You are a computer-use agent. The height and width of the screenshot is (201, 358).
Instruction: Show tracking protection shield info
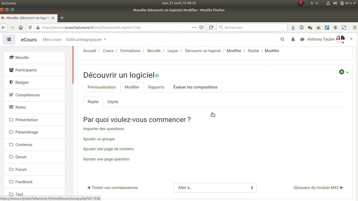[30, 27]
